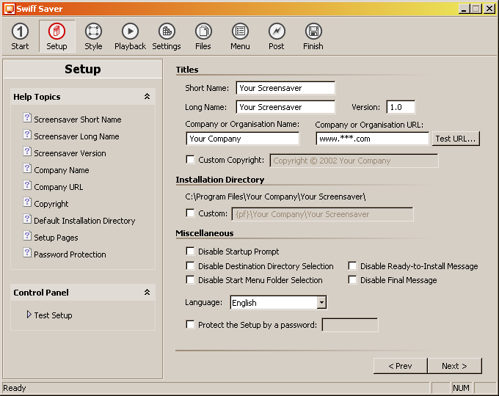Open the Files step icon

tap(203, 32)
